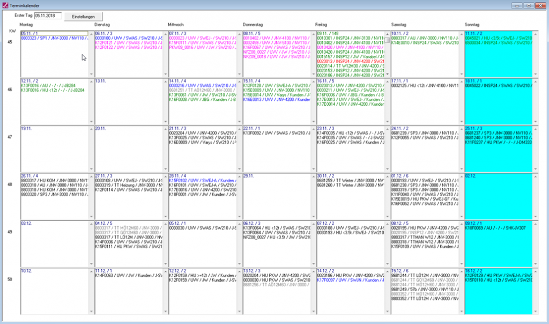Select 0032125 / HU 12t entry on Saturday 17.11
The width and height of the screenshot is (549, 324).
pos(424,85)
